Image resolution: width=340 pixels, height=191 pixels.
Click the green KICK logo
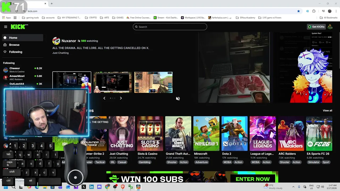[19, 27]
